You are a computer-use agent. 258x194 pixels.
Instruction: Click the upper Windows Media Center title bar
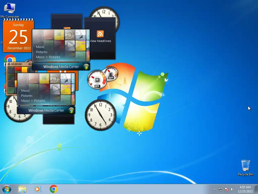(x=61, y=67)
